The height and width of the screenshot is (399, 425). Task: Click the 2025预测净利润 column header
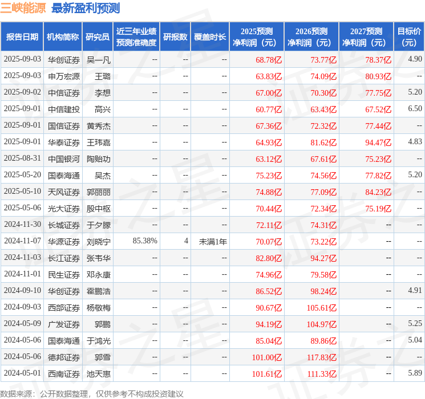click(x=257, y=36)
